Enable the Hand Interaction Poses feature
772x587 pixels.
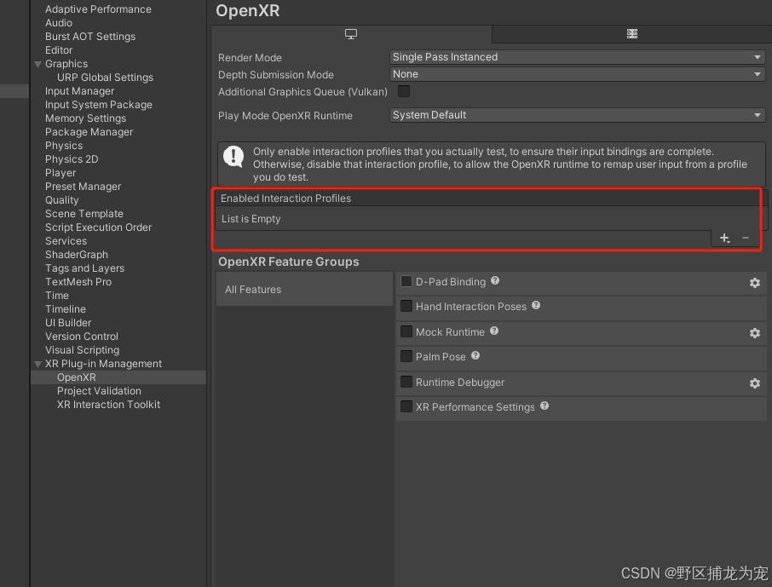(406, 306)
